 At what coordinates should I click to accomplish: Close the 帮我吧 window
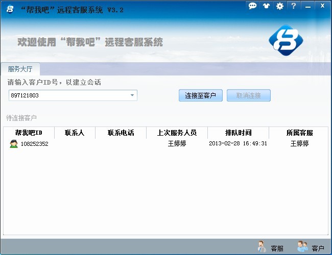tap(322, 6)
